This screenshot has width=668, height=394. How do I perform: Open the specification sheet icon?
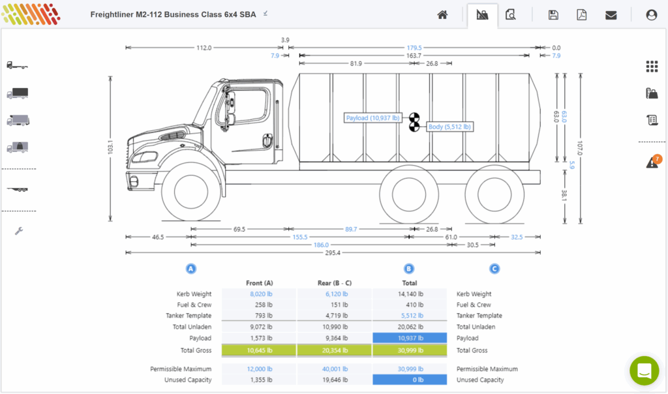(652, 120)
